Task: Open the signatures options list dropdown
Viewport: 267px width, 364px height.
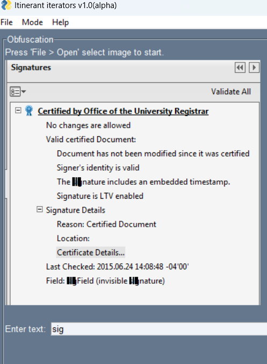Action: (x=18, y=92)
